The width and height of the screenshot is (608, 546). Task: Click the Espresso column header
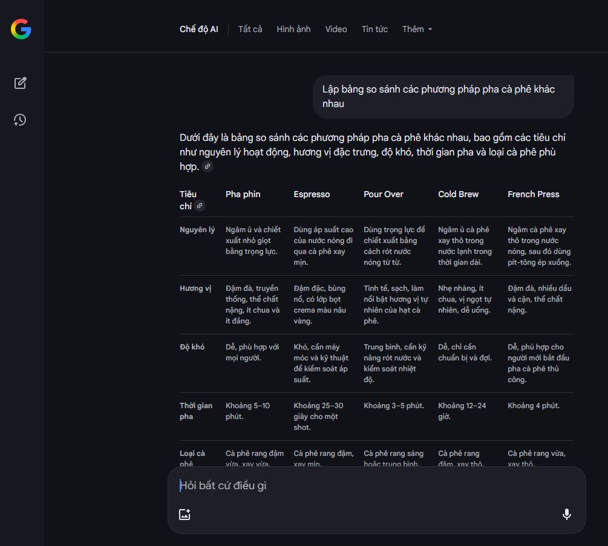[x=312, y=194]
